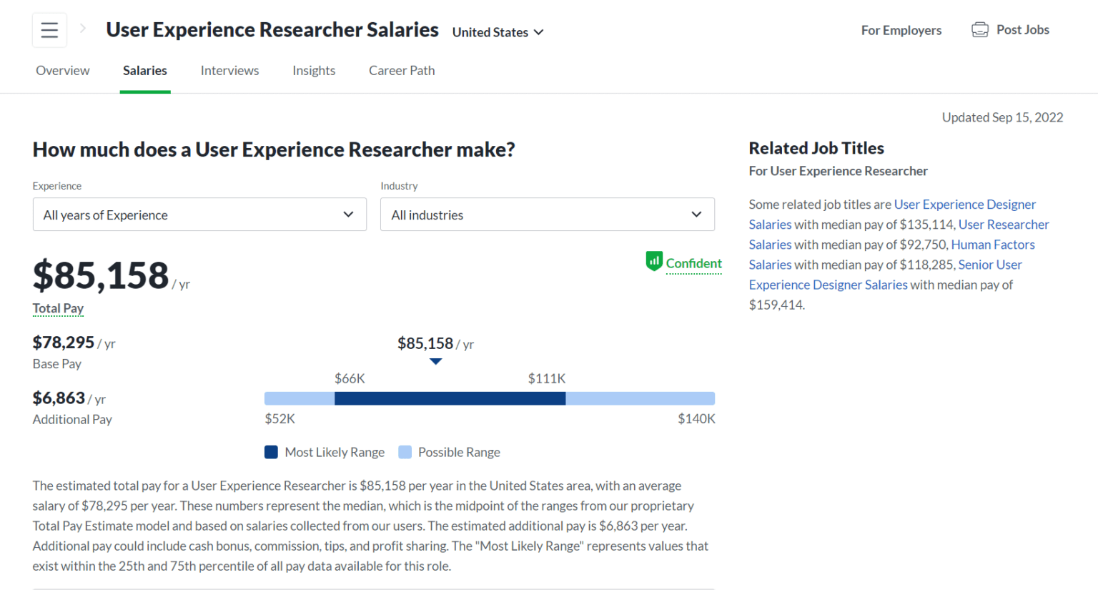Open the Interviews tab

[x=229, y=70]
